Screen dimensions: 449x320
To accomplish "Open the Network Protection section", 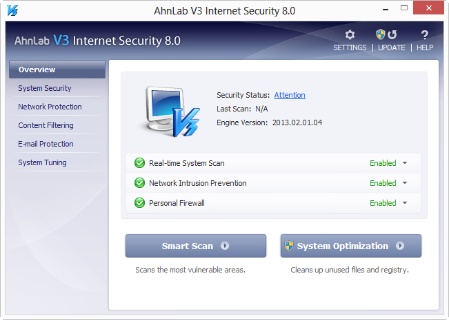I will [x=50, y=107].
